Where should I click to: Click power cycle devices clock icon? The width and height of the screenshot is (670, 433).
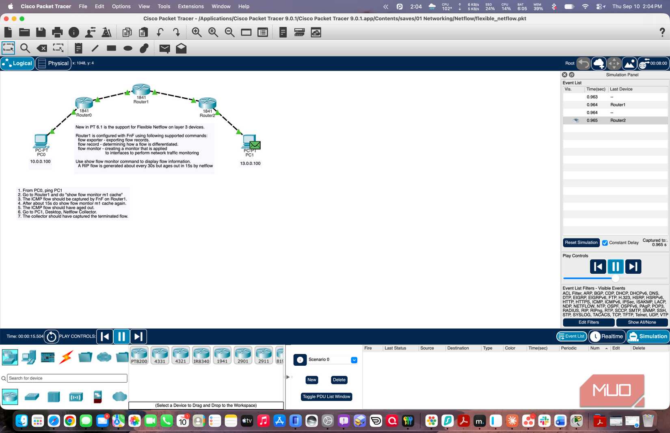tap(51, 337)
